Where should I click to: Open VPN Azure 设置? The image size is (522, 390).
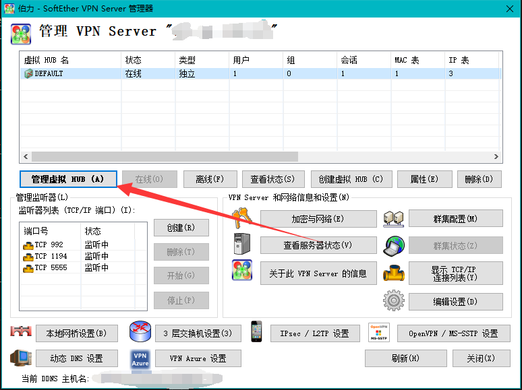tap(198, 358)
